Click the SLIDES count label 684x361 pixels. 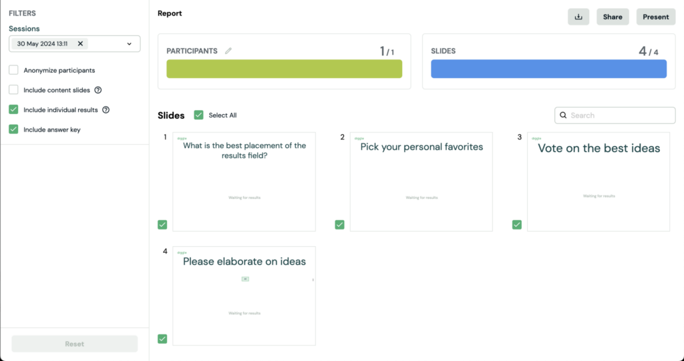tap(444, 51)
